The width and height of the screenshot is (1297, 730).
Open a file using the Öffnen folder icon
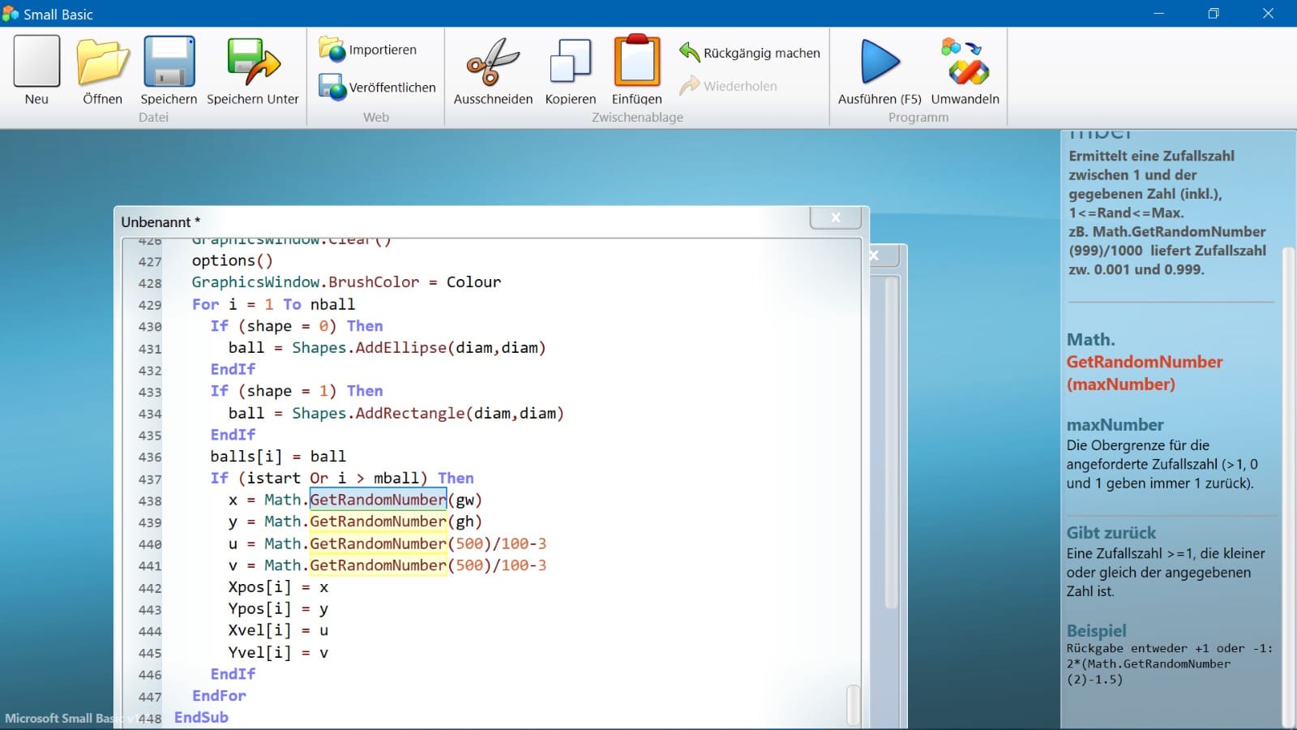[103, 61]
